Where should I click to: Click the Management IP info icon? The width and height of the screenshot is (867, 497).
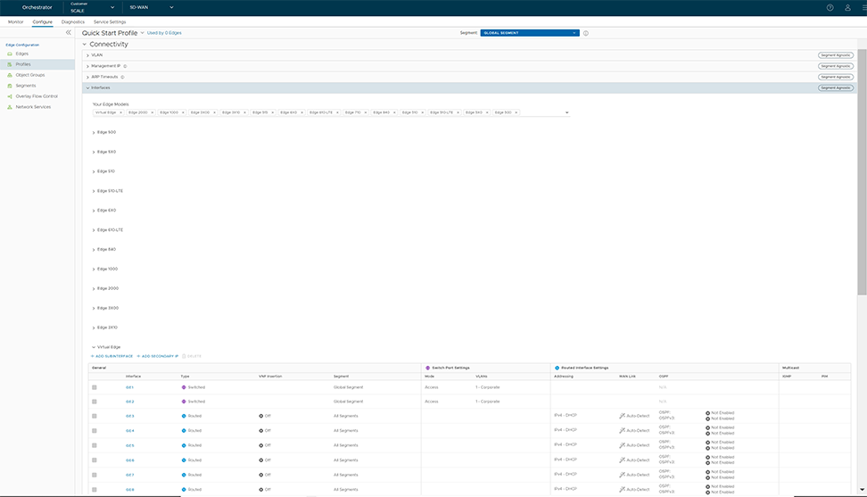(x=124, y=66)
